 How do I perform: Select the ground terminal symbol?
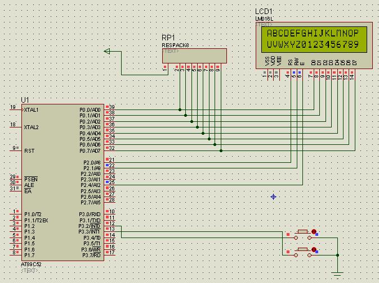coord(337,273)
